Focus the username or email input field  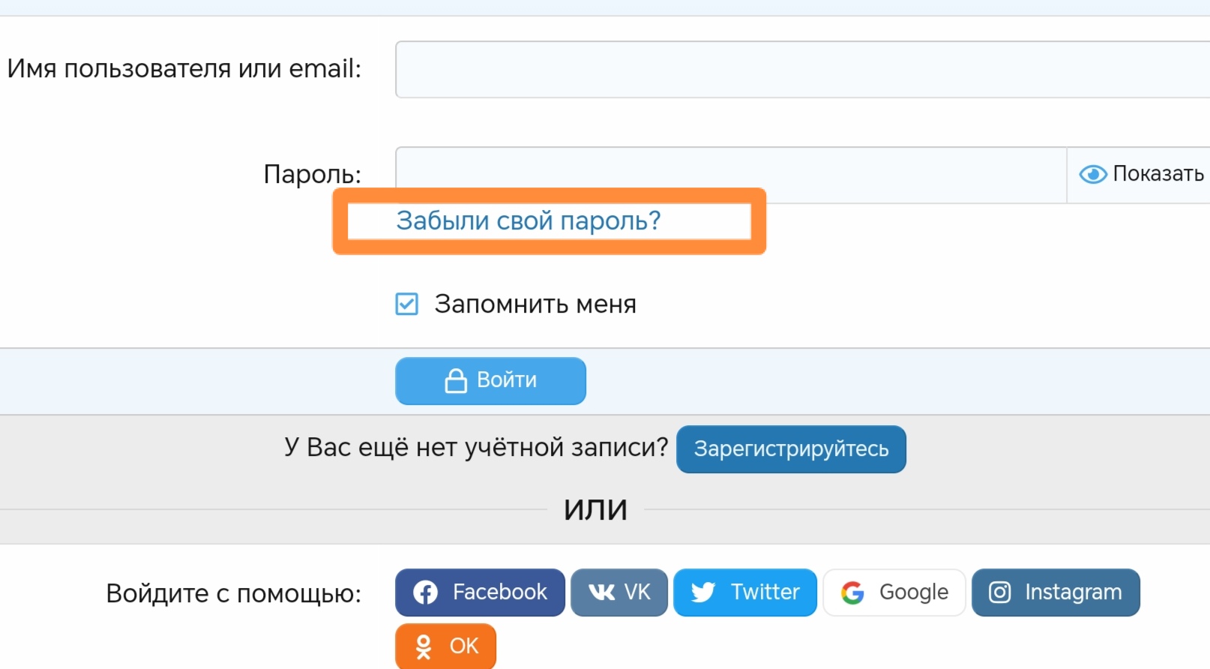[x=802, y=70]
